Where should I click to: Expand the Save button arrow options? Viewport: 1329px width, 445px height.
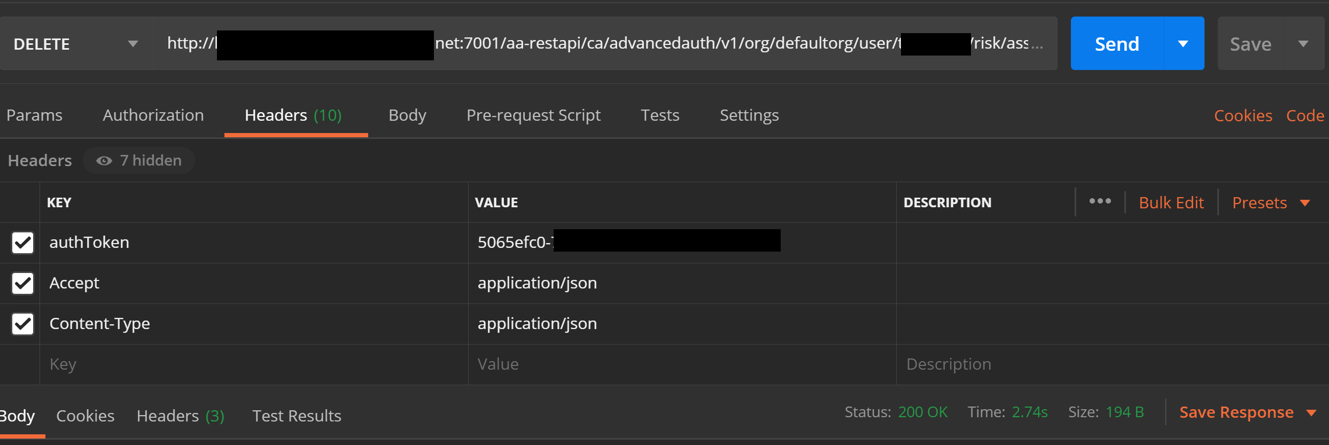pyautogui.click(x=1303, y=44)
